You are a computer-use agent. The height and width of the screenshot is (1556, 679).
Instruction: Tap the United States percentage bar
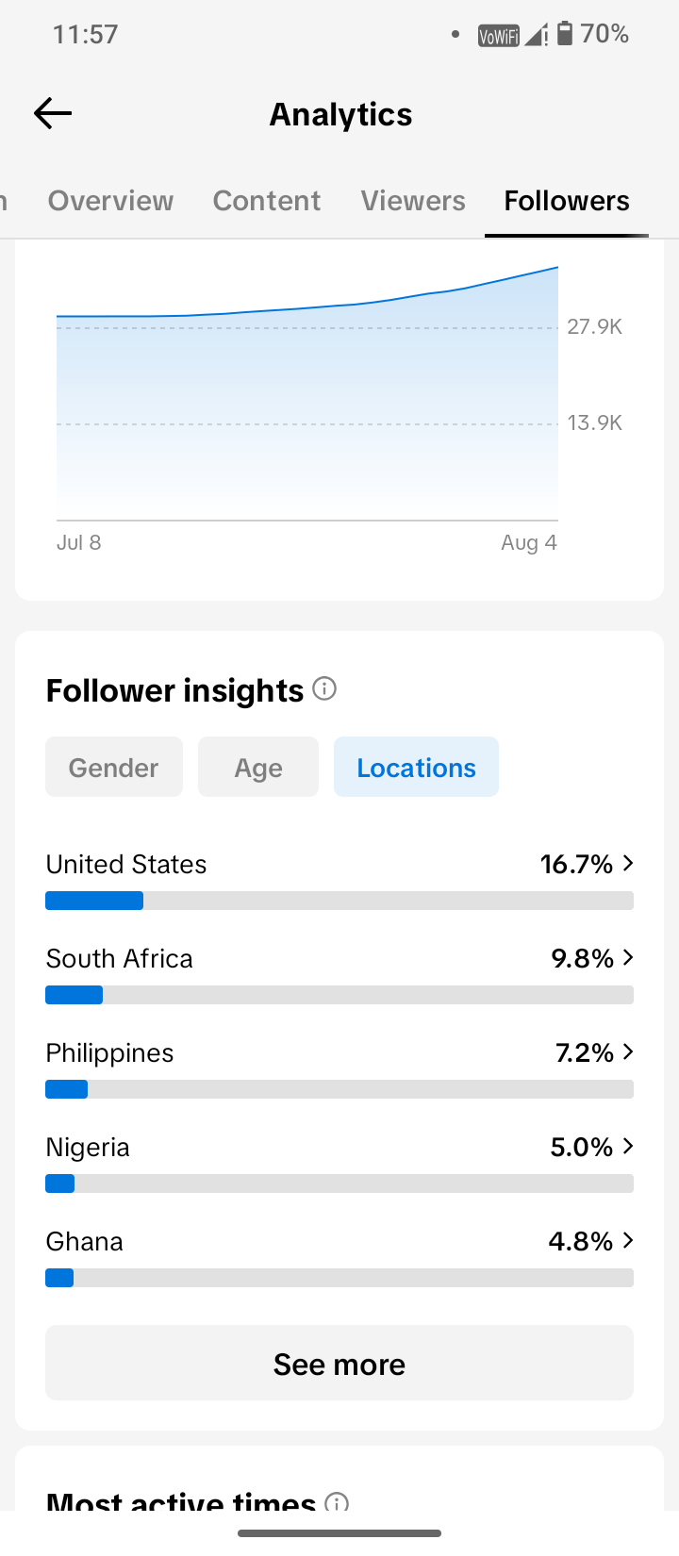tap(339, 901)
